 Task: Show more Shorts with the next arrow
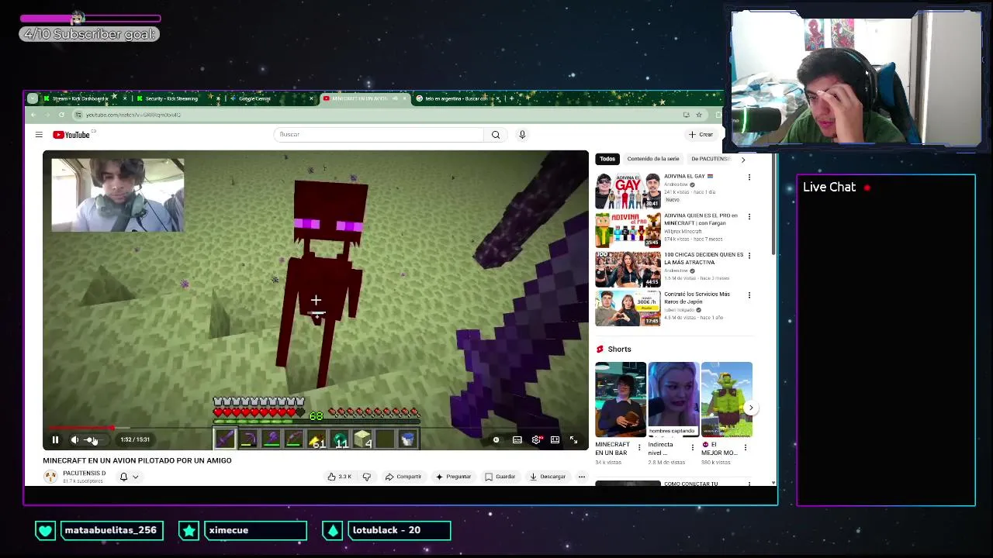[750, 408]
